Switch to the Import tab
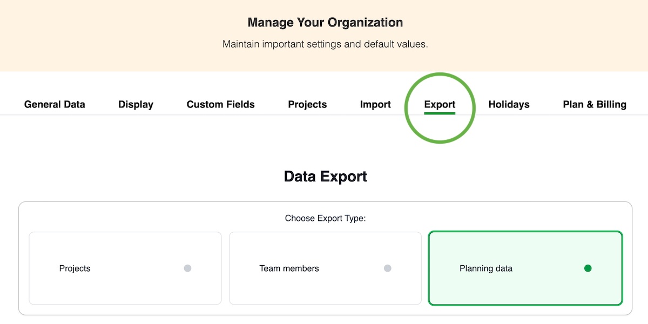Viewport: 648px width, 324px height. [x=375, y=105]
